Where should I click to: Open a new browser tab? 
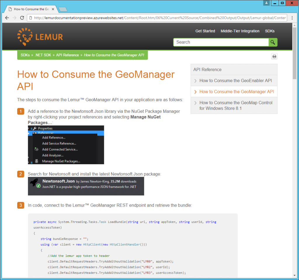point(63,9)
